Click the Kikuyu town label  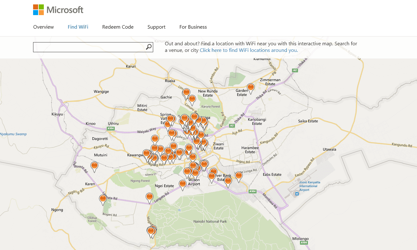click(x=57, y=114)
